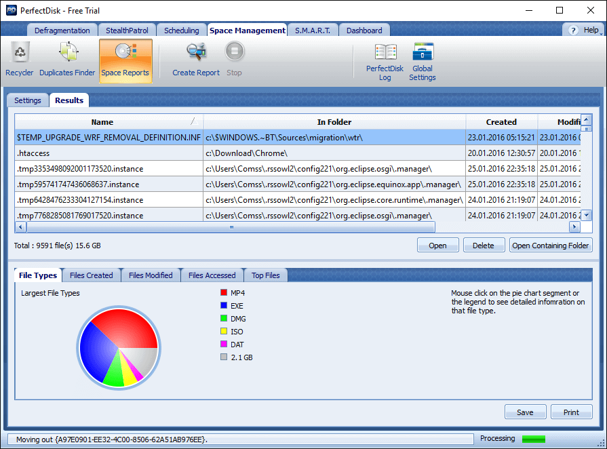Go to the Dashboard tab
The width and height of the screenshot is (607, 449).
tap(364, 31)
